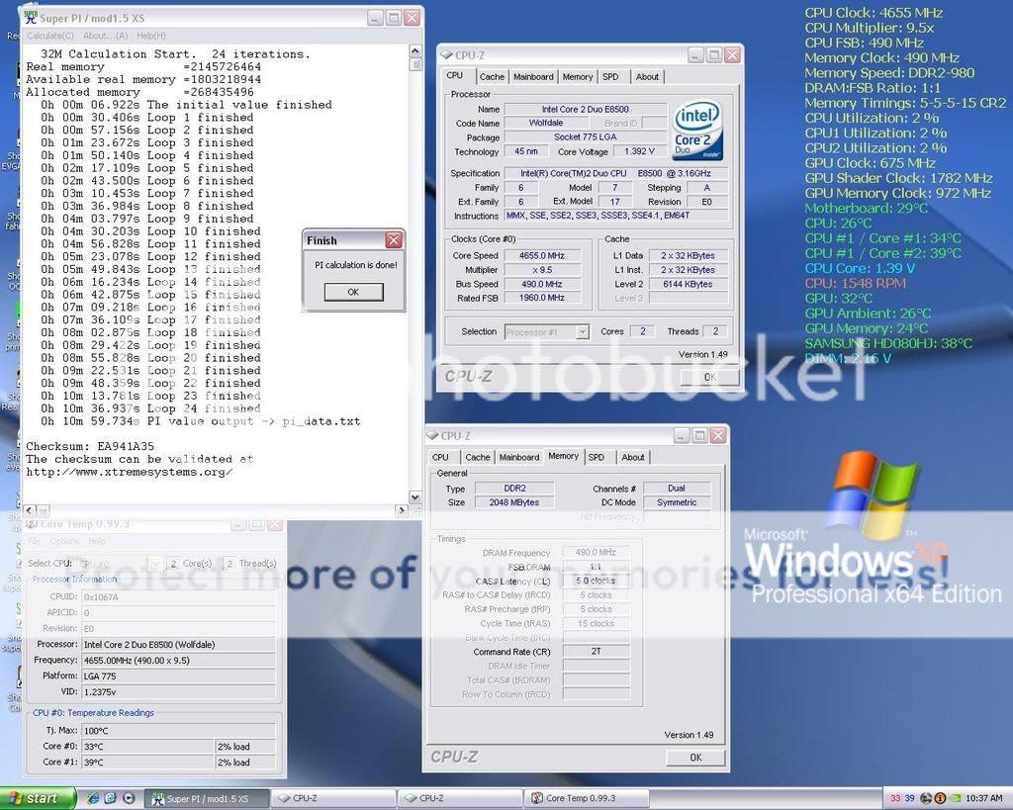
Task: Select Memory tab in CPU-Z processor window
Action: point(577,77)
